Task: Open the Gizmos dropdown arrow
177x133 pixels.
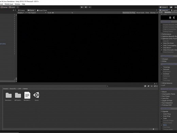Action: pyautogui.click(x=157, y=13)
